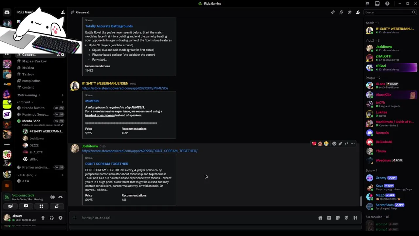Screen dimensions: 419x236
Task: Create channel in Valorant category with plus
Action: [x=63, y=102]
